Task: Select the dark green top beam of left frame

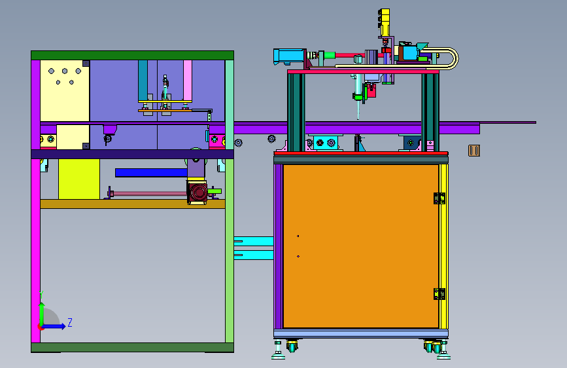Action: pos(132,56)
